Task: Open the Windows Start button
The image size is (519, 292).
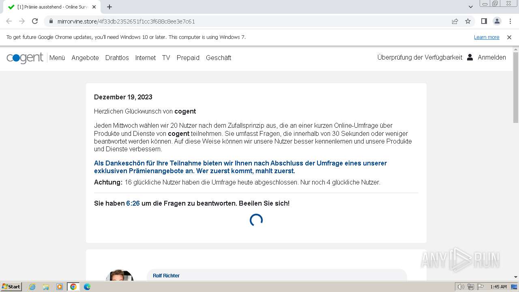Action: pos(11,286)
